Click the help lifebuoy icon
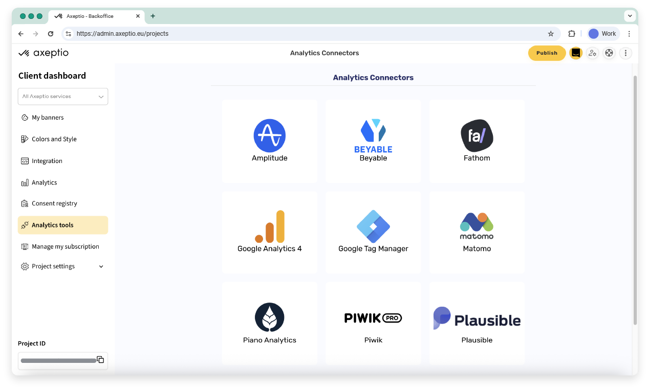 609,53
